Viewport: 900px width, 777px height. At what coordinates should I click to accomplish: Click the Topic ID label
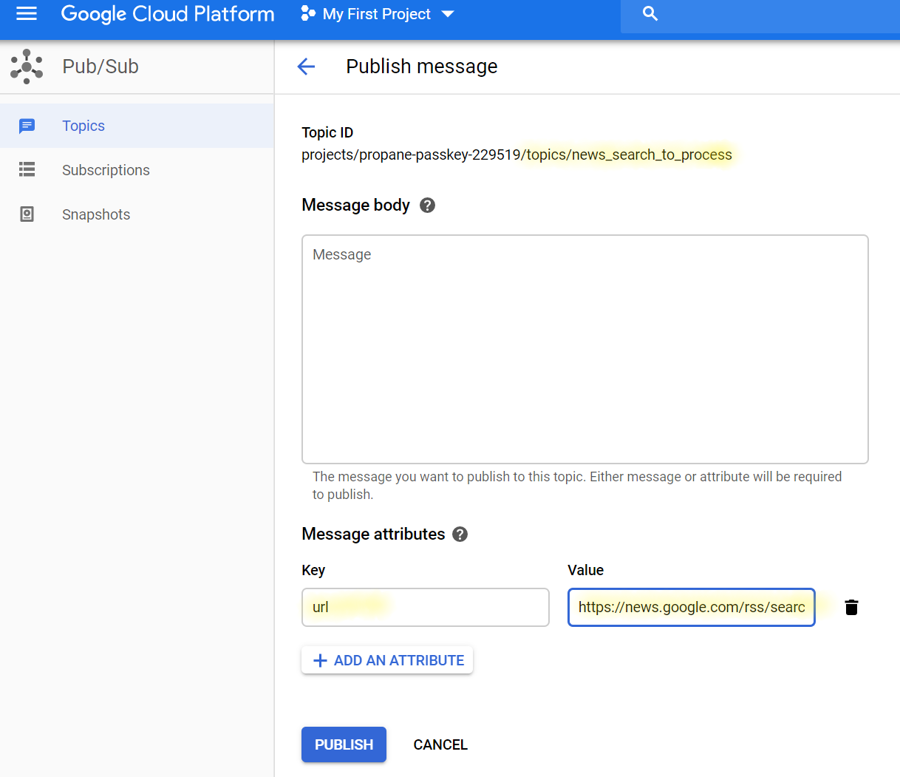coord(327,132)
